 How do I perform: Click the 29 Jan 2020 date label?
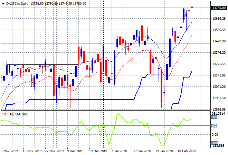pyautogui.click(x=164, y=151)
